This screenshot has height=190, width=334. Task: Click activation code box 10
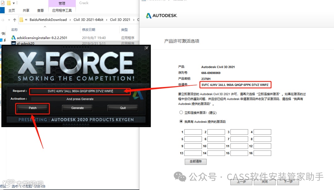(216, 146)
